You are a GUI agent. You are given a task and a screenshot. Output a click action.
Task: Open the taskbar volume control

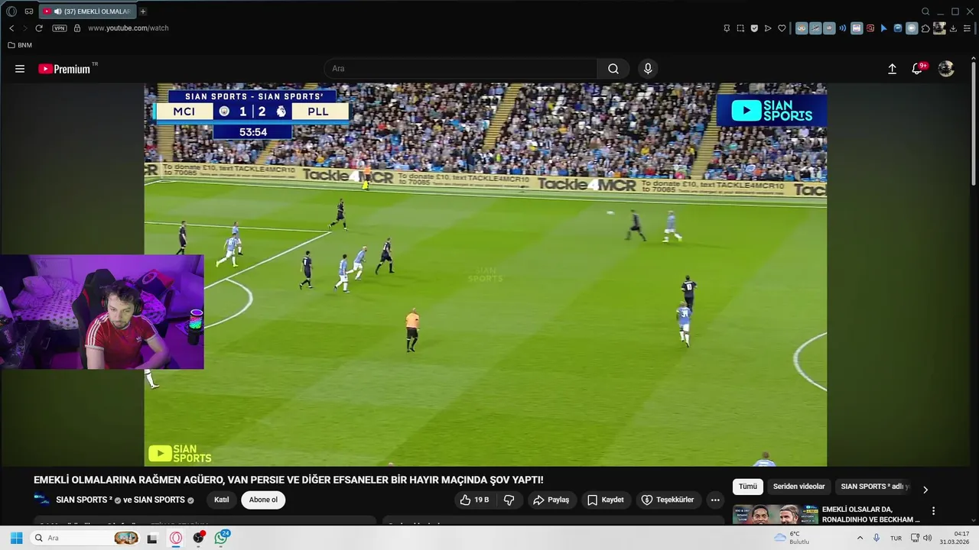(928, 538)
